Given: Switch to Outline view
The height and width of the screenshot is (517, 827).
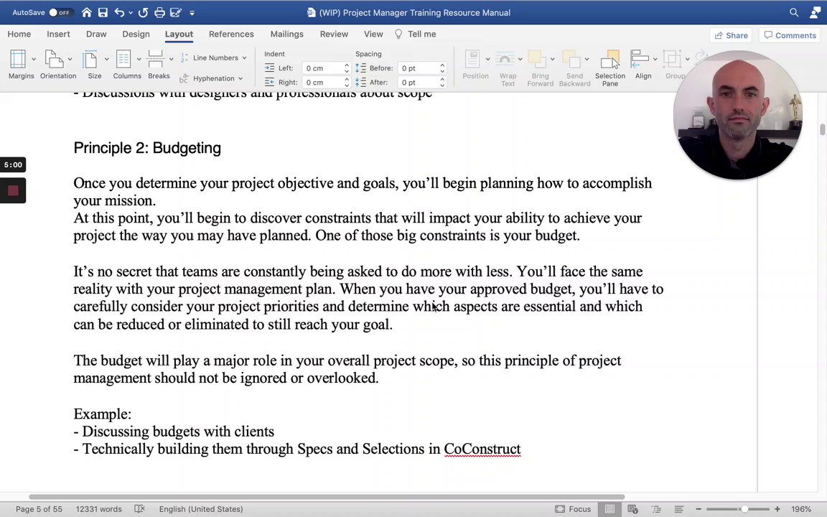Looking at the screenshot, I should [656, 509].
